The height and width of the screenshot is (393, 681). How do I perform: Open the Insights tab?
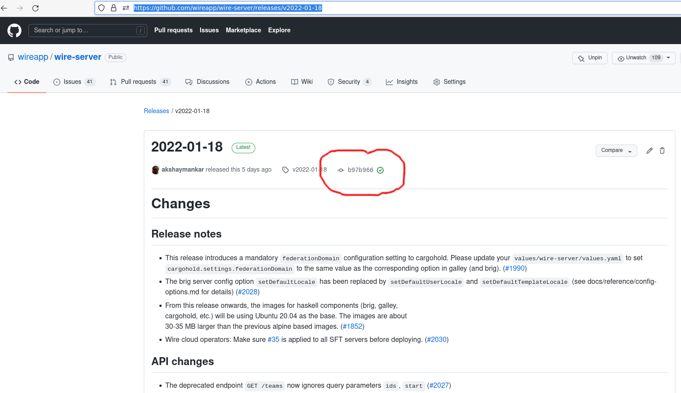point(402,82)
